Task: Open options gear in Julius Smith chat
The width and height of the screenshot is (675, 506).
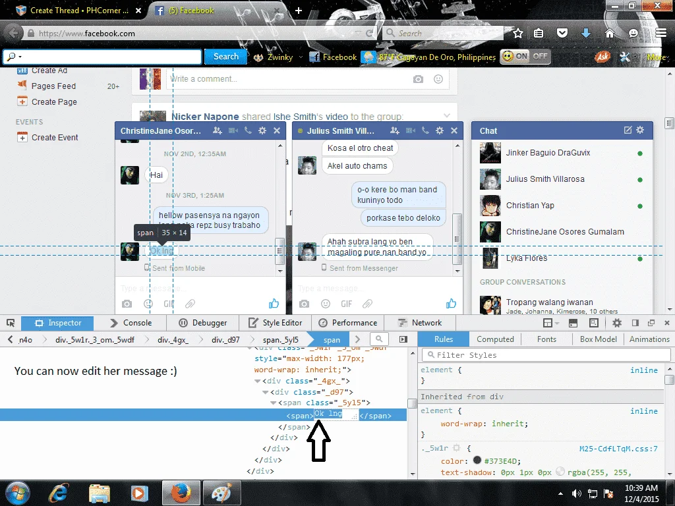Action: (440, 130)
